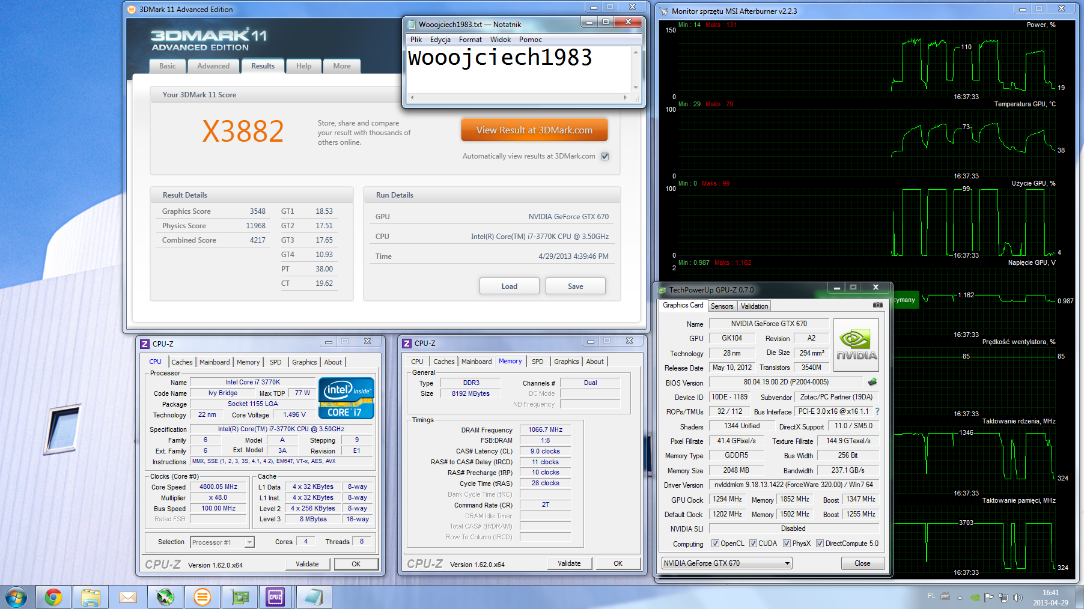This screenshot has height=609, width=1084.
Task: Click the BIOS save chip icon in GPU-Z
Action: pyautogui.click(x=872, y=382)
